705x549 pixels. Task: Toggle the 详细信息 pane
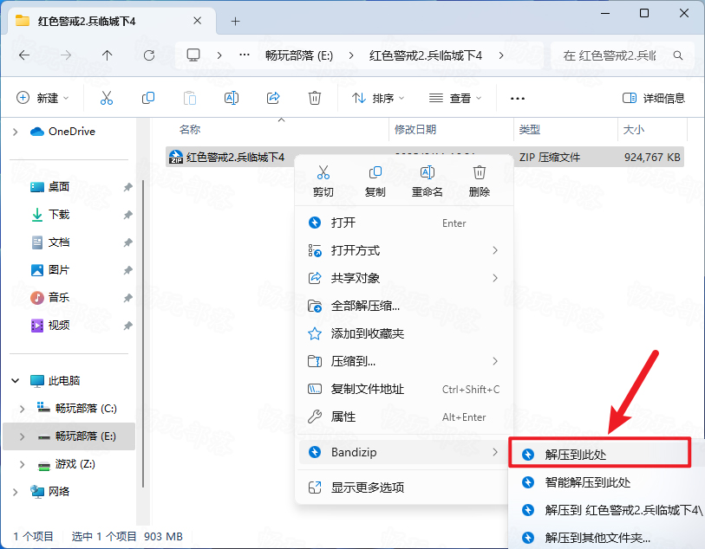pyautogui.click(x=654, y=98)
